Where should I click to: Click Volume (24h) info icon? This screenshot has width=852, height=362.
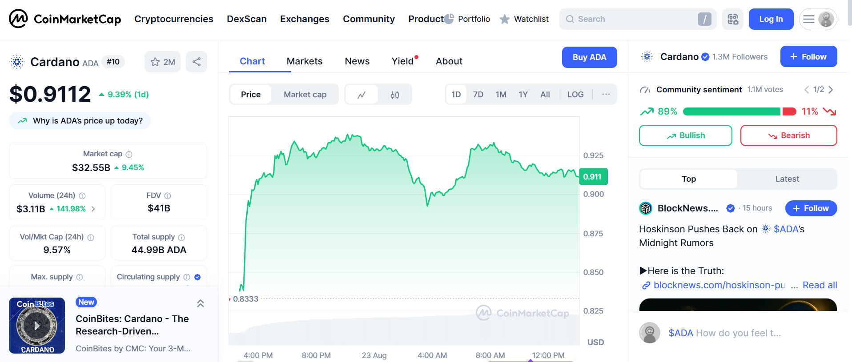pos(82,196)
